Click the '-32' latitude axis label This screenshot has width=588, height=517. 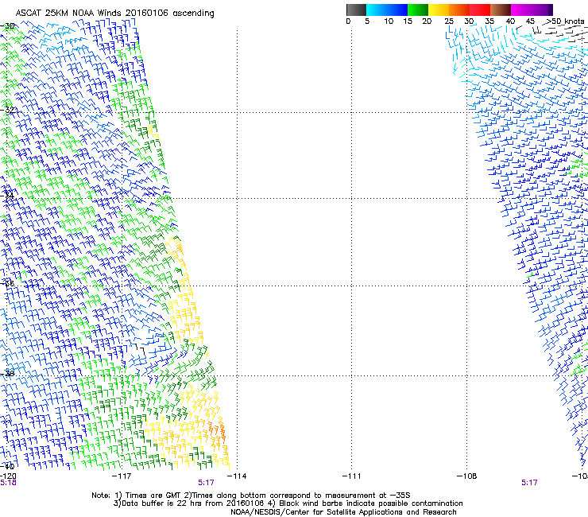coord(7,110)
